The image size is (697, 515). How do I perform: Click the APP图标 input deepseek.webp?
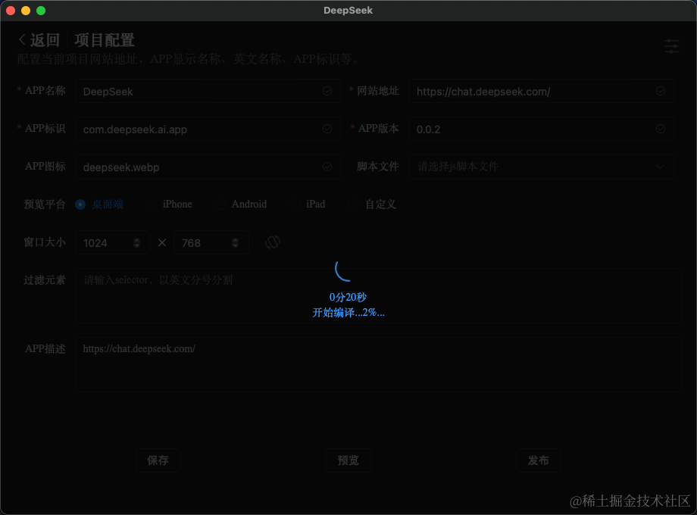pyautogui.click(x=208, y=167)
